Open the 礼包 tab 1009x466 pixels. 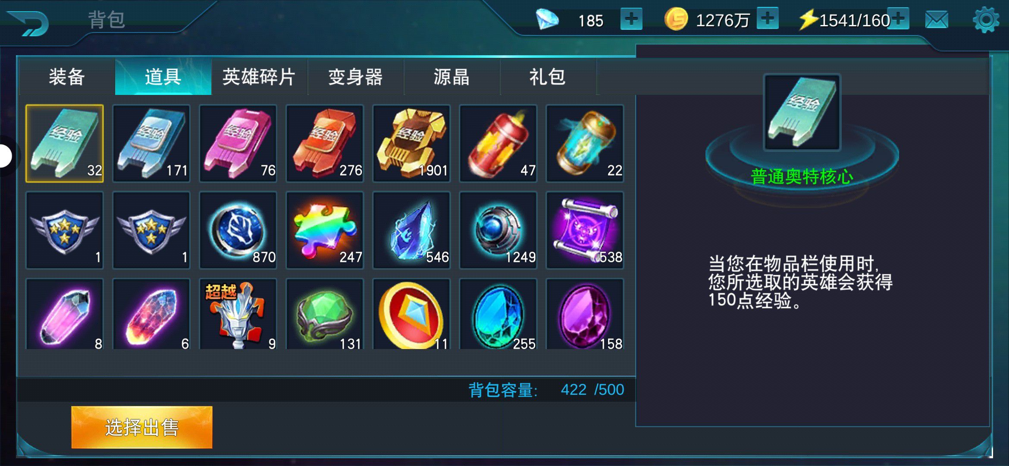tap(548, 77)
